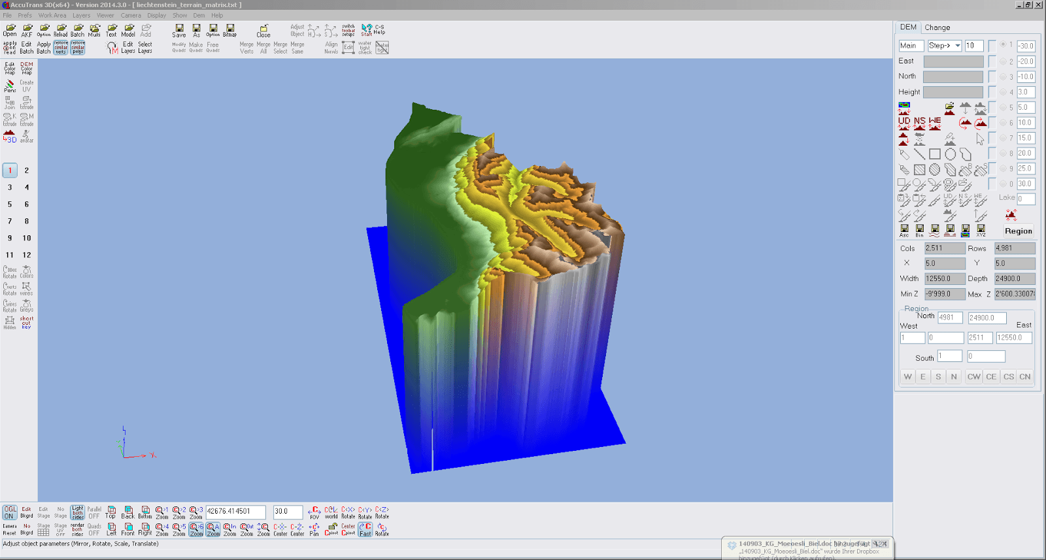The width and height of the screenshot is (1046, 560).
Task: Click the flip DEM UD icon
Action: point(904,123)
